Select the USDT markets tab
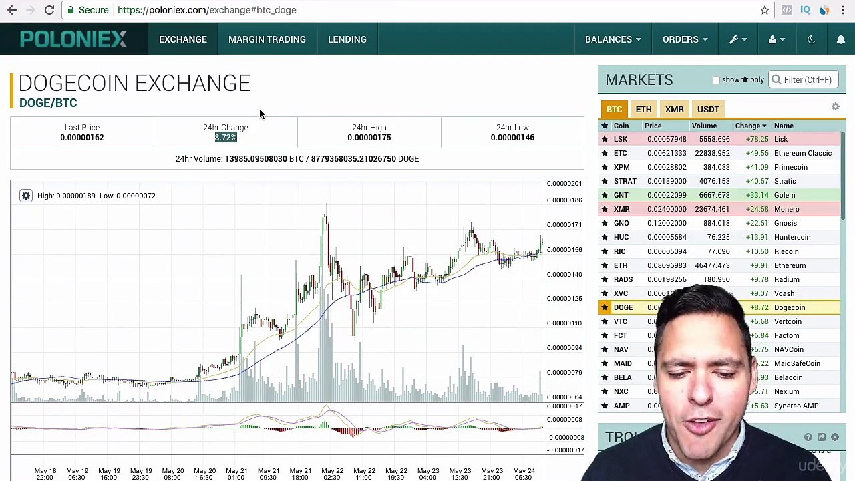The height and width of the screenshot is (481, 855). click(708, 109)
